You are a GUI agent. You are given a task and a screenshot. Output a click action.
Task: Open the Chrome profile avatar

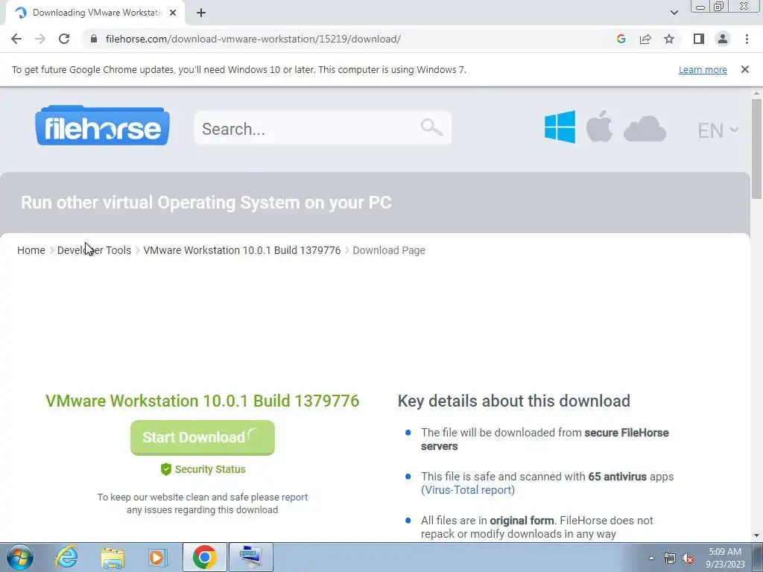(x=723, y=39)
